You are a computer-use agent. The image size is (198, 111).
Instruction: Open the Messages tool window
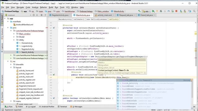[x=76, y=107]
